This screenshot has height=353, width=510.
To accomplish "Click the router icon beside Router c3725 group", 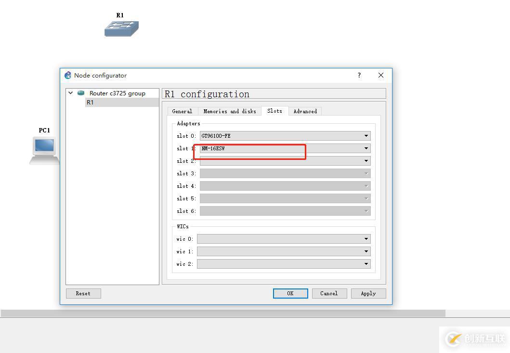I will point(81,93).
